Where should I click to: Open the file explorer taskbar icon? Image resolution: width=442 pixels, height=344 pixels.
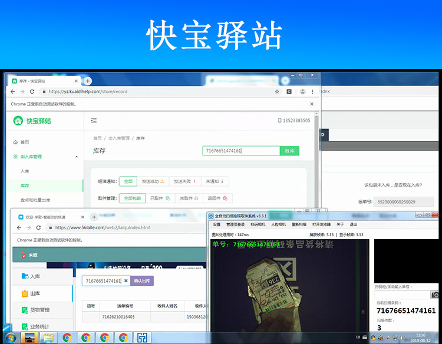(48, 338)
